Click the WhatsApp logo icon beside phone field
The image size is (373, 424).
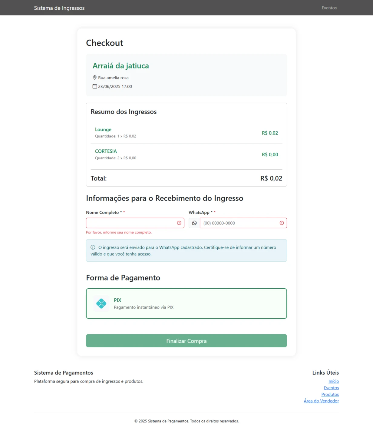point(194,223)
